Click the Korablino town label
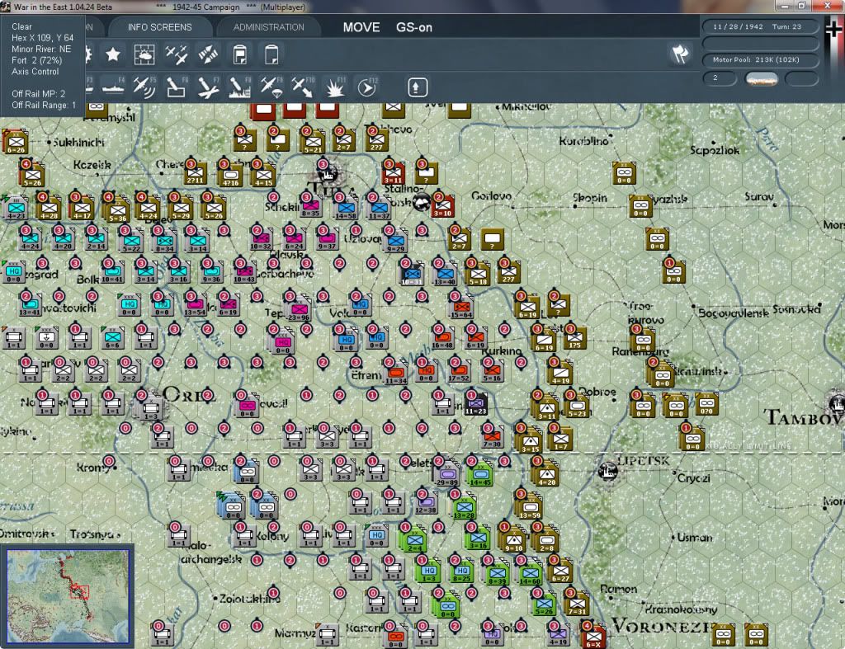This screenshot has height=649, width=845. 583,141
